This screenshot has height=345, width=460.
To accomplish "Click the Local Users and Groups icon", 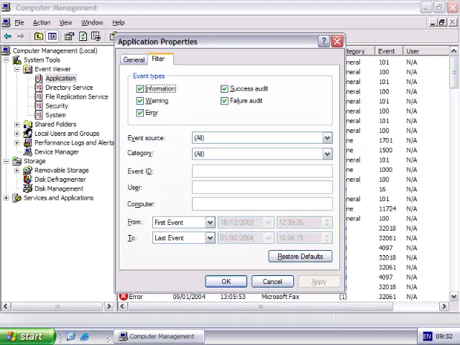I will click(x=27, y=133).
